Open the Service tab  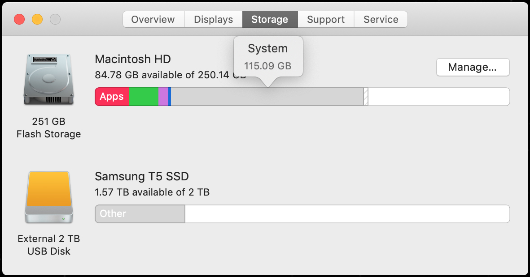point(381,20)
